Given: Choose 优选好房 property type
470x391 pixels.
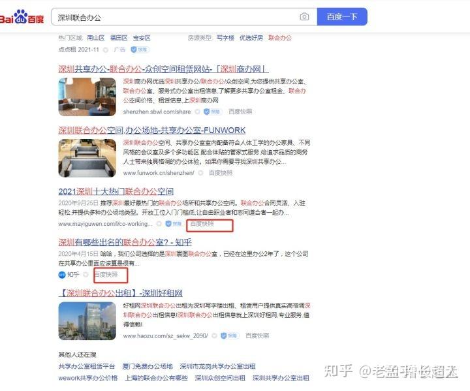Looking at the screenshot, I should 251,38.
